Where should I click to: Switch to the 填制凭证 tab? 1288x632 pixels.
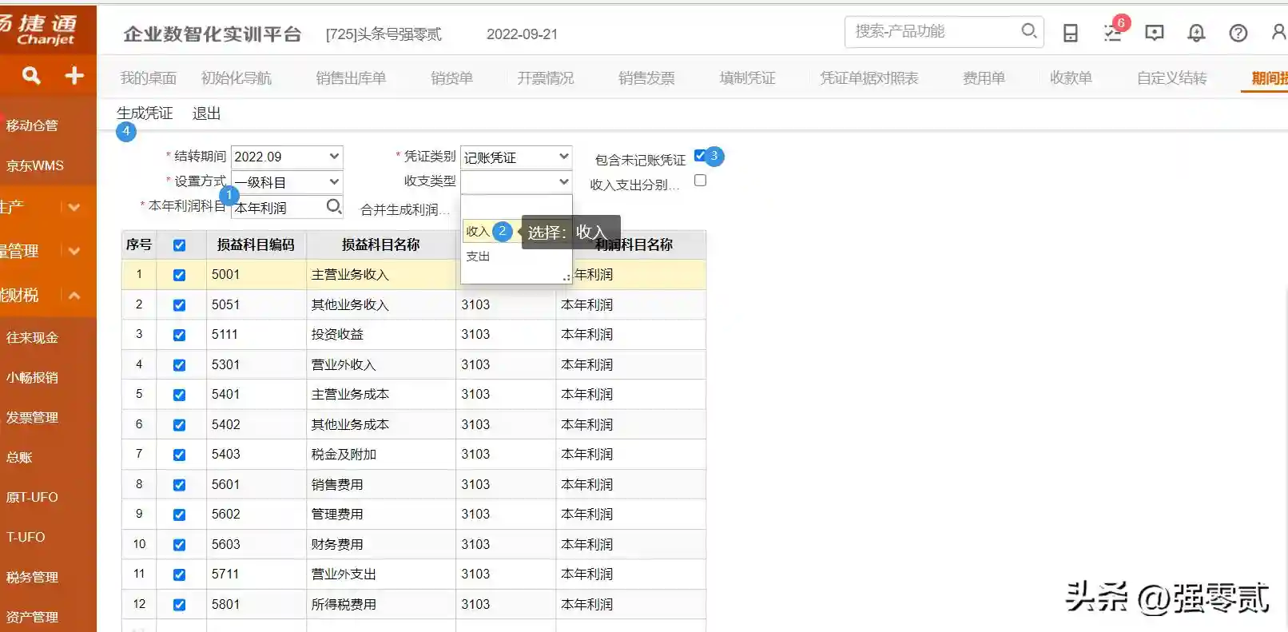[747, 78]
